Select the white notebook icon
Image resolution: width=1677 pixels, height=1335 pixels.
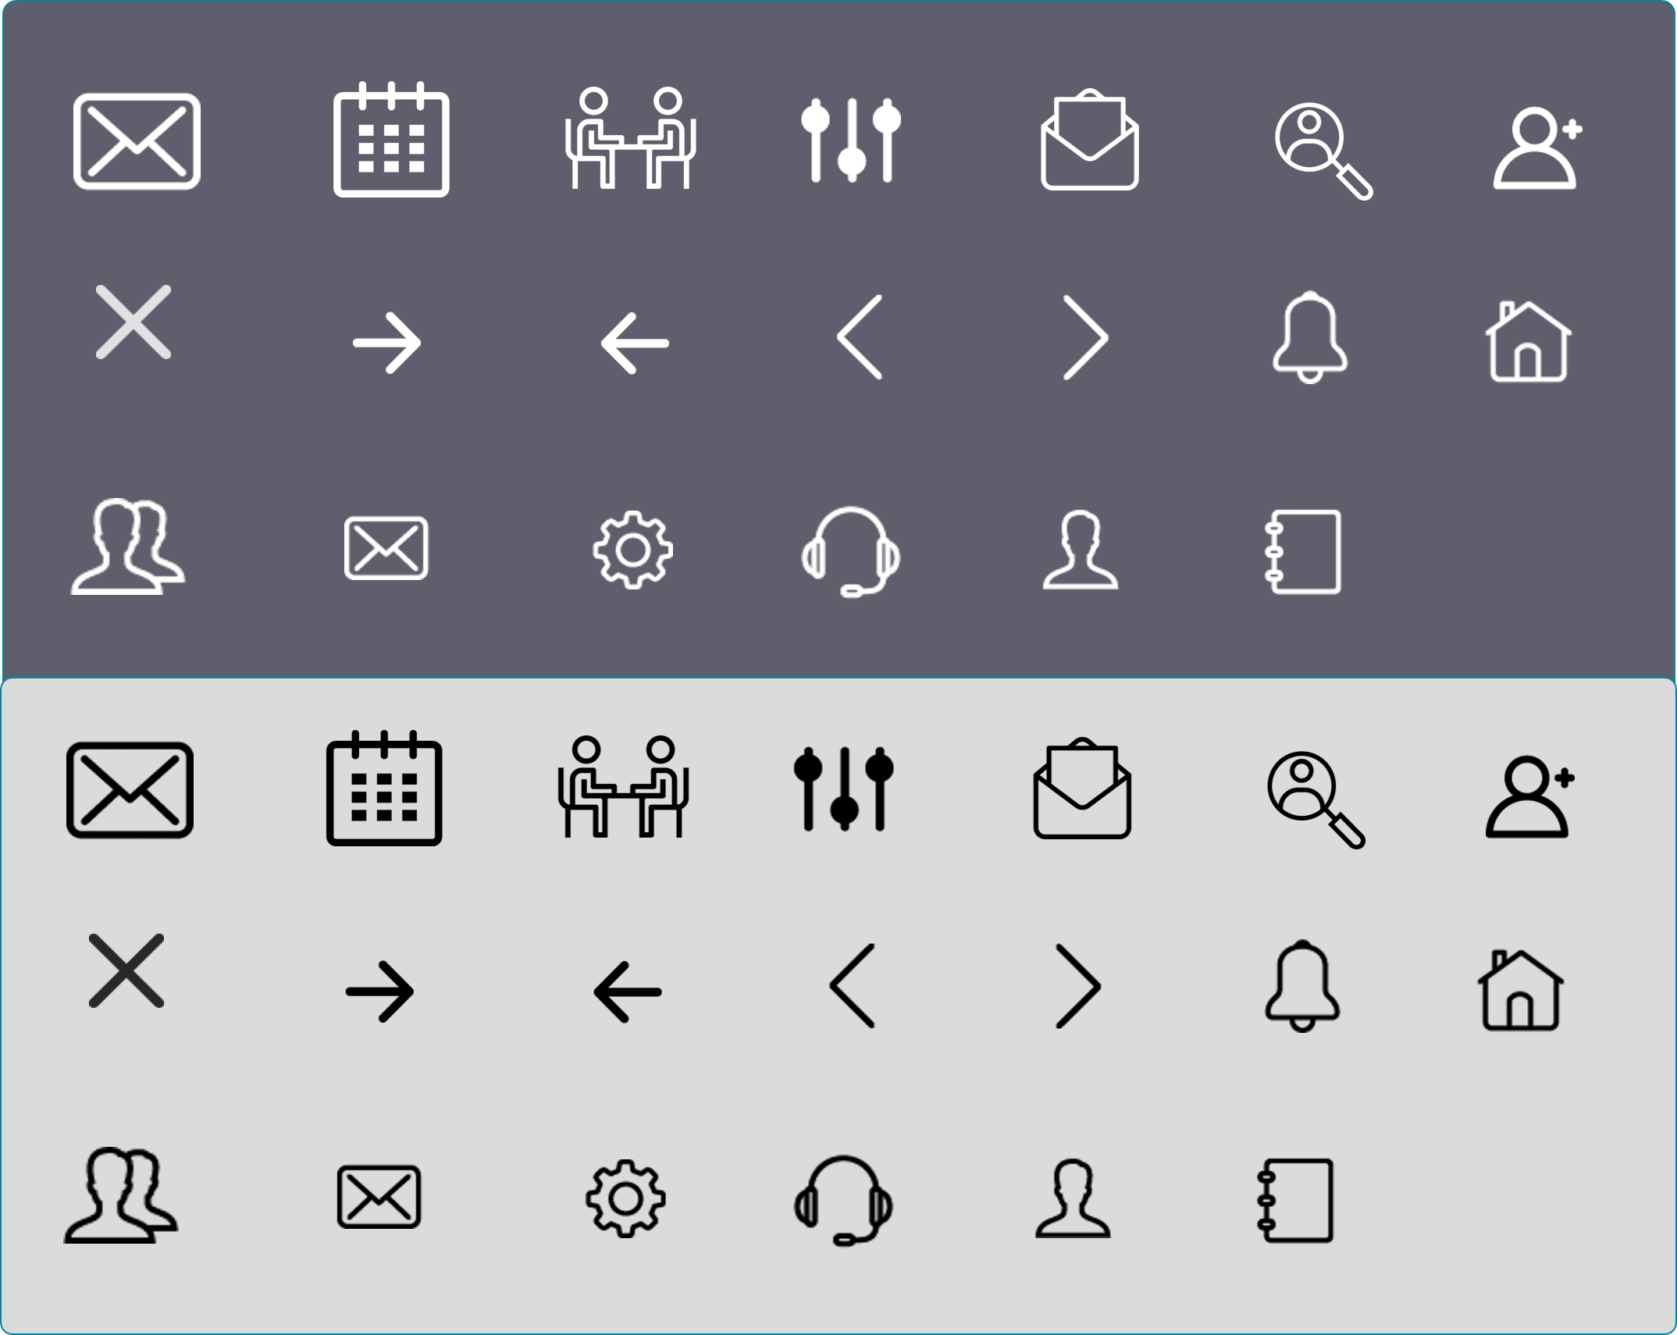pyautogui.click(x=1302, y=552)
